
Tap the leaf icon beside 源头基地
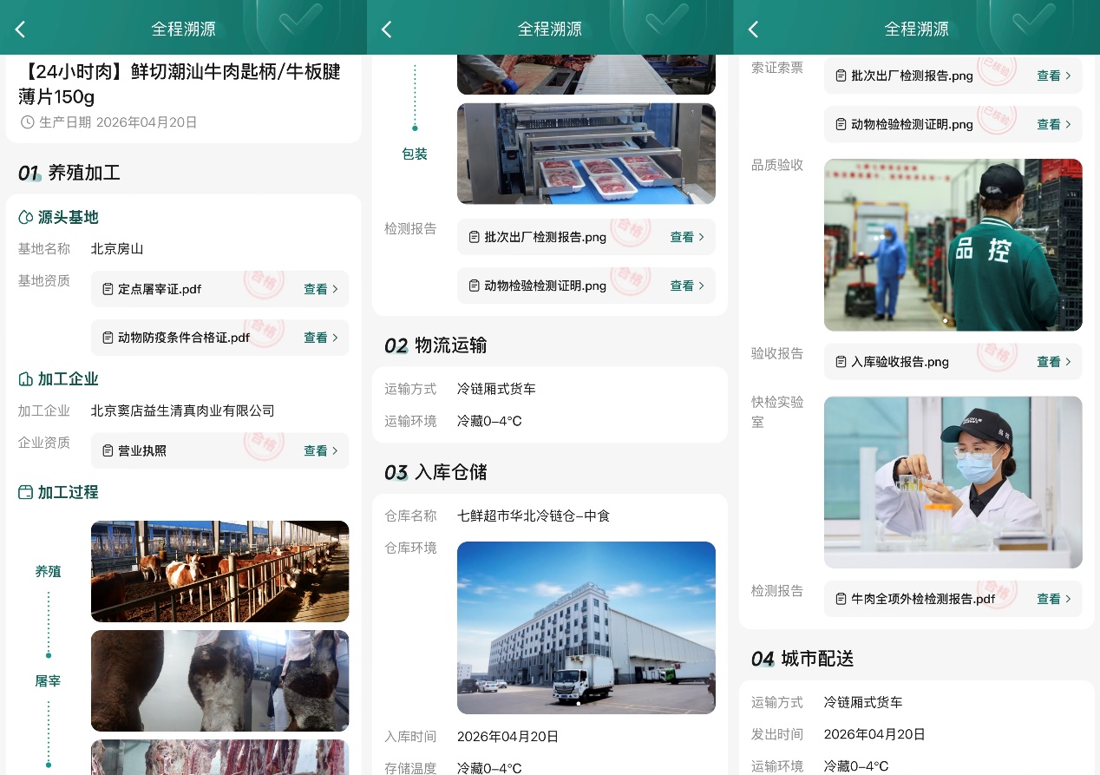[x=26, y=218]
